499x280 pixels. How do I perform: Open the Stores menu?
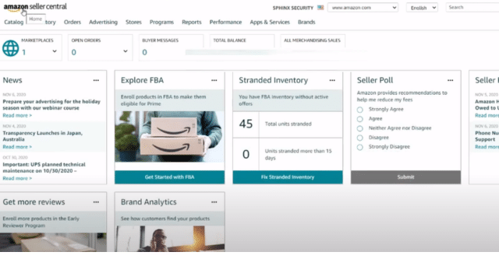click(133, 22)
